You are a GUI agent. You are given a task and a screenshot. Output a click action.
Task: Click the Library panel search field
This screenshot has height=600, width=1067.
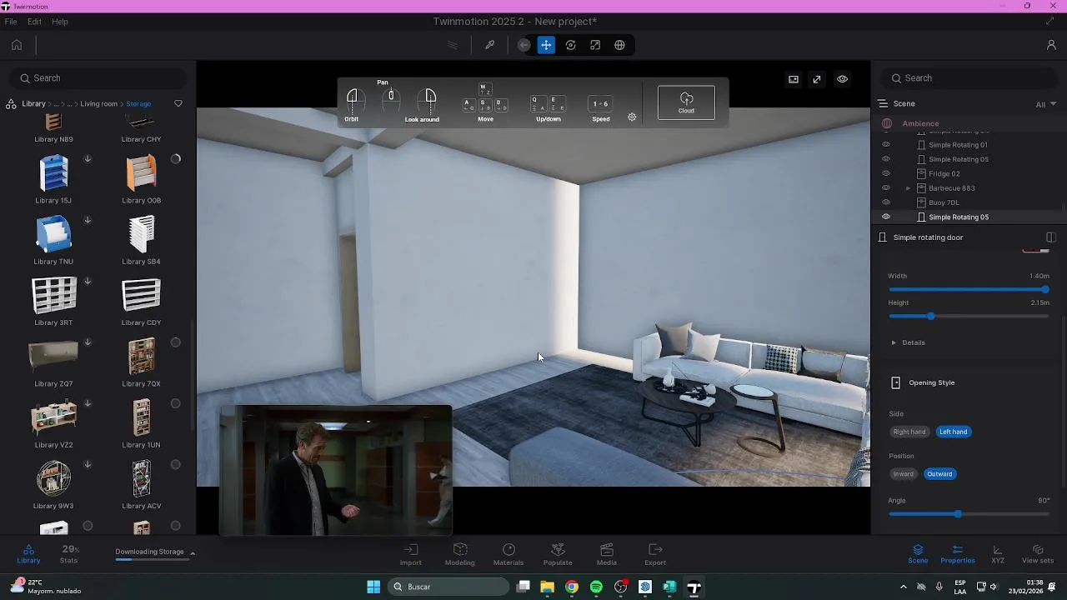tap(98, 78)
